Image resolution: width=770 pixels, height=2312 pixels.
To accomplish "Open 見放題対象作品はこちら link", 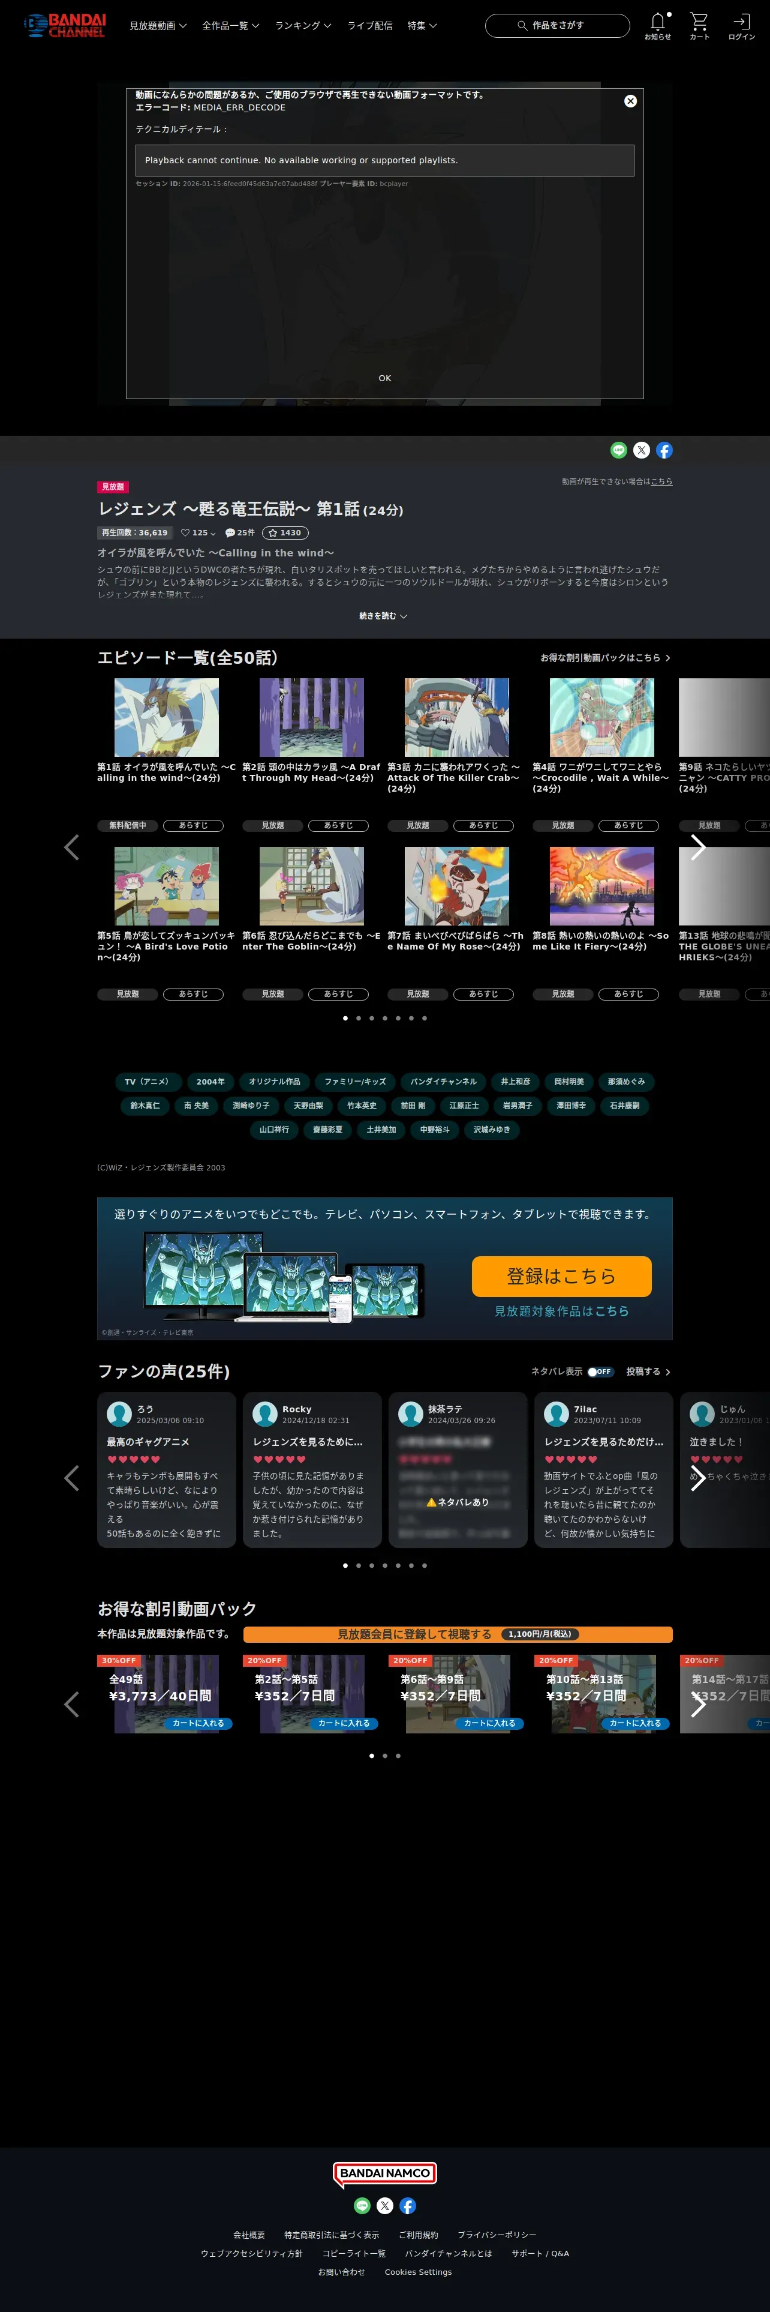I will (x=561, y=1311).
